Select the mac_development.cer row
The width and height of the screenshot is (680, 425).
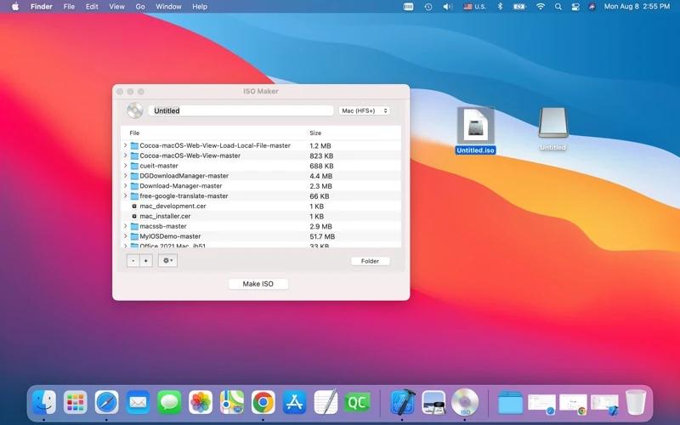click(261, 206)
